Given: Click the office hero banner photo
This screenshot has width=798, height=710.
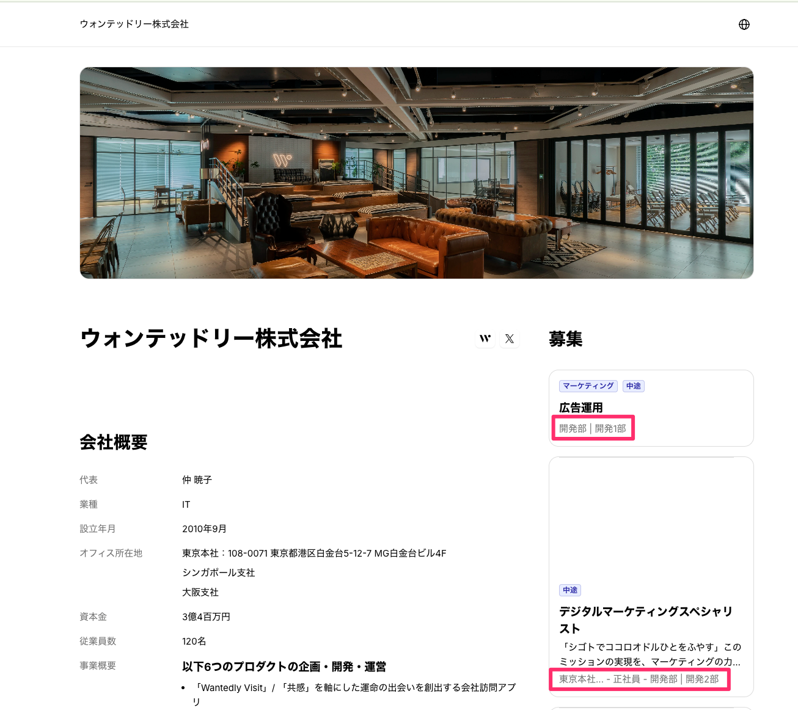Looking at the screenshot, I should 416,173.
